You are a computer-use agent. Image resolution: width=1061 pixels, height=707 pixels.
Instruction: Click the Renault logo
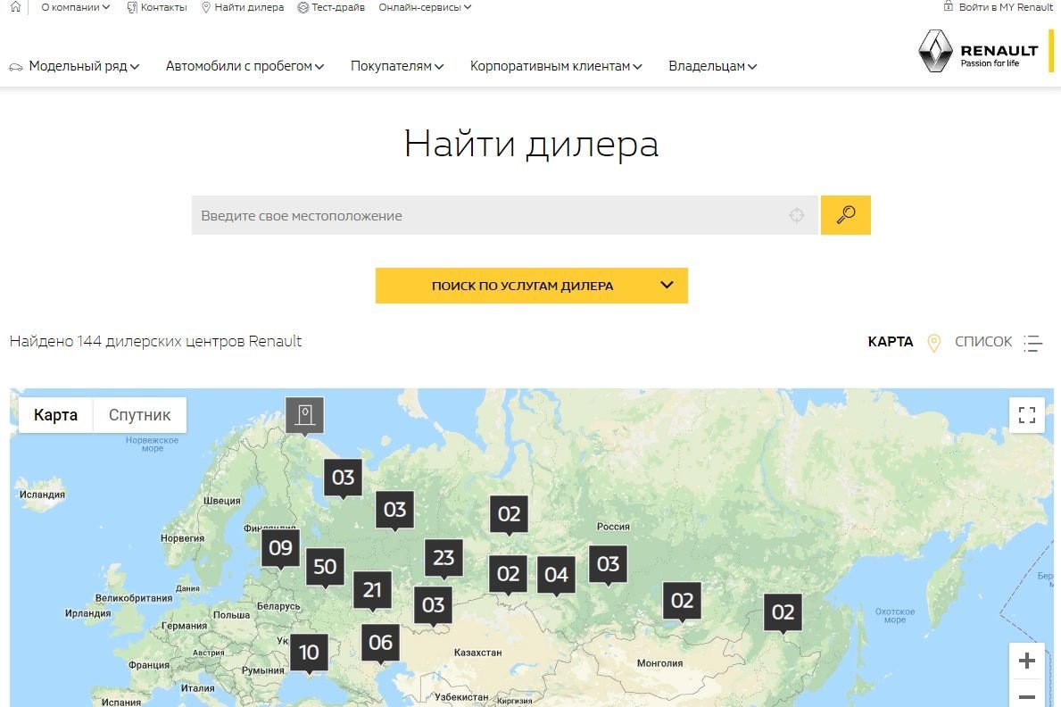(x=978, y=51)
